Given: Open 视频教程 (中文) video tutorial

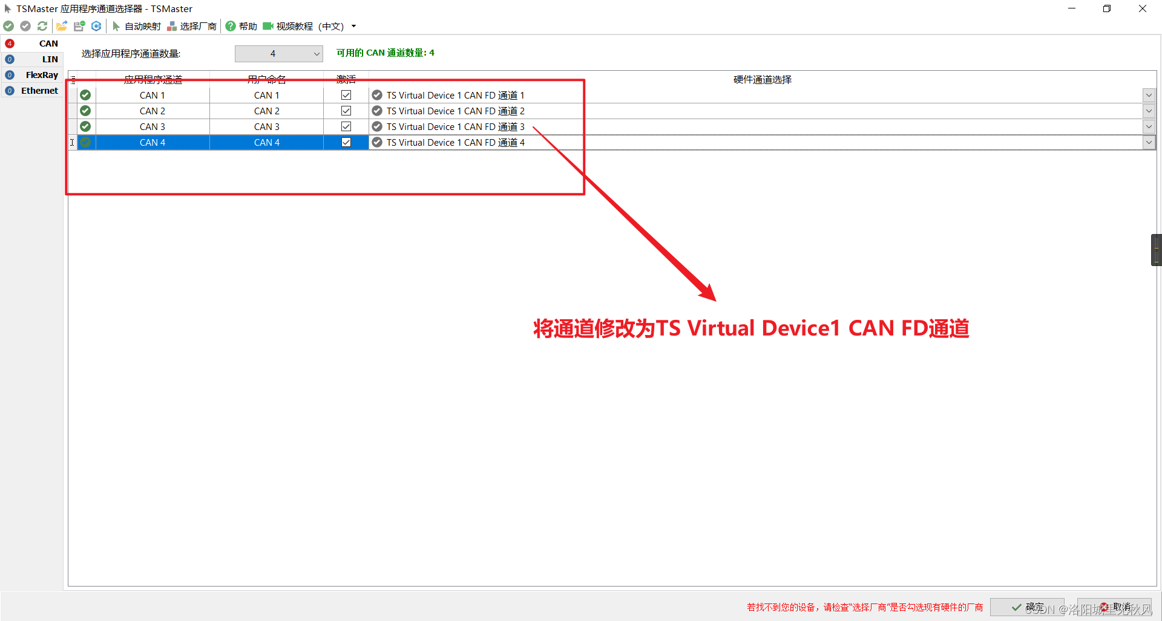Looking at the screenshot, I should 303,26.
